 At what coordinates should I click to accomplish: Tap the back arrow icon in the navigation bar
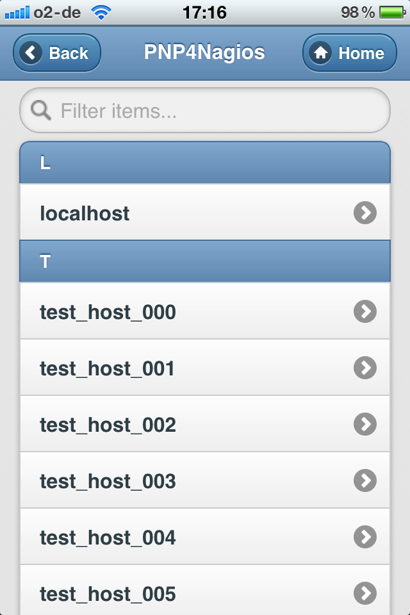click(31, 53)
